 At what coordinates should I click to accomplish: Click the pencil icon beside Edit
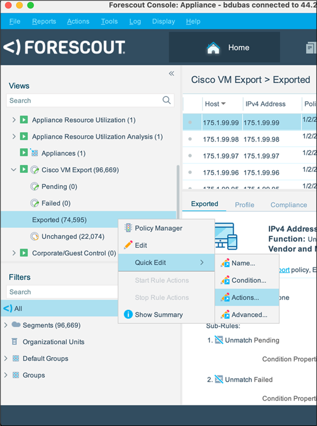(x=128, y=245)
